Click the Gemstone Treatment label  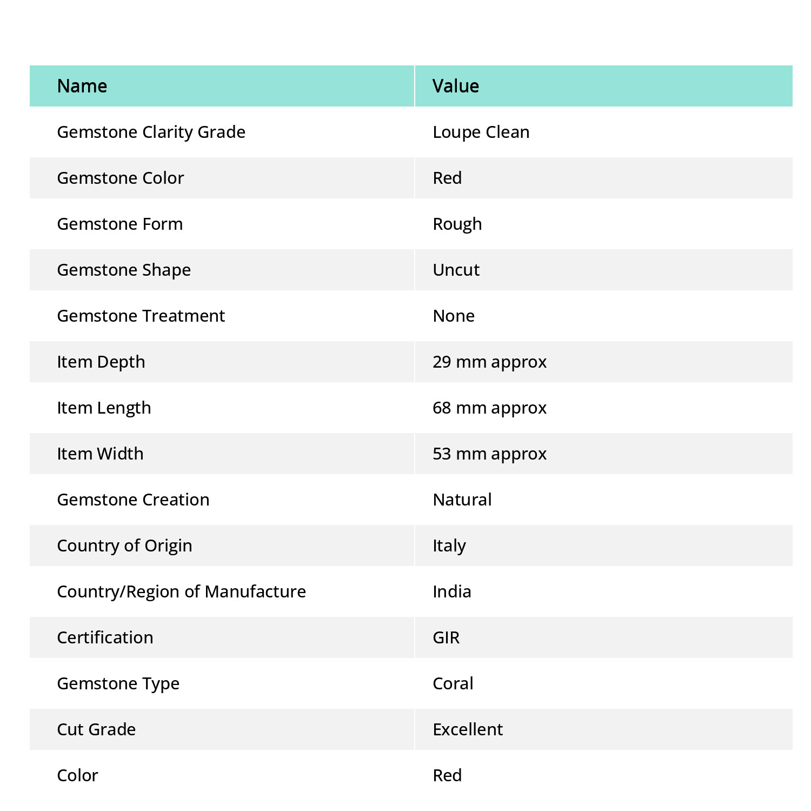tap(141, 316)
